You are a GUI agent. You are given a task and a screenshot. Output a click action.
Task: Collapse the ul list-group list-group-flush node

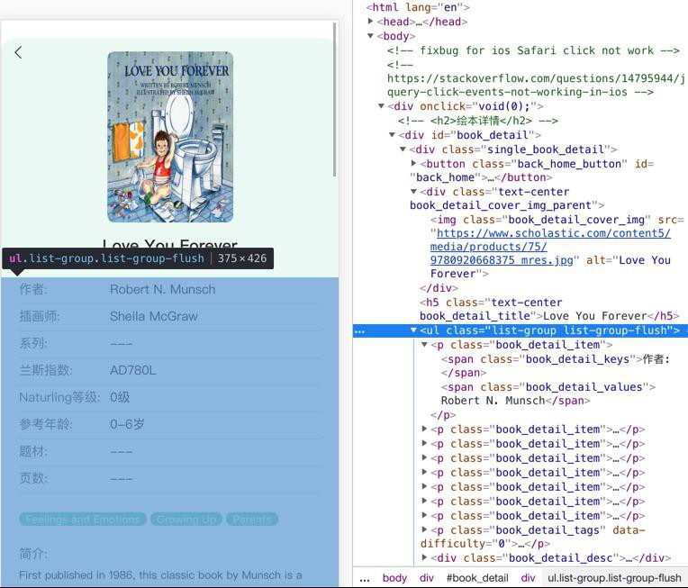[x=413, y=330]
